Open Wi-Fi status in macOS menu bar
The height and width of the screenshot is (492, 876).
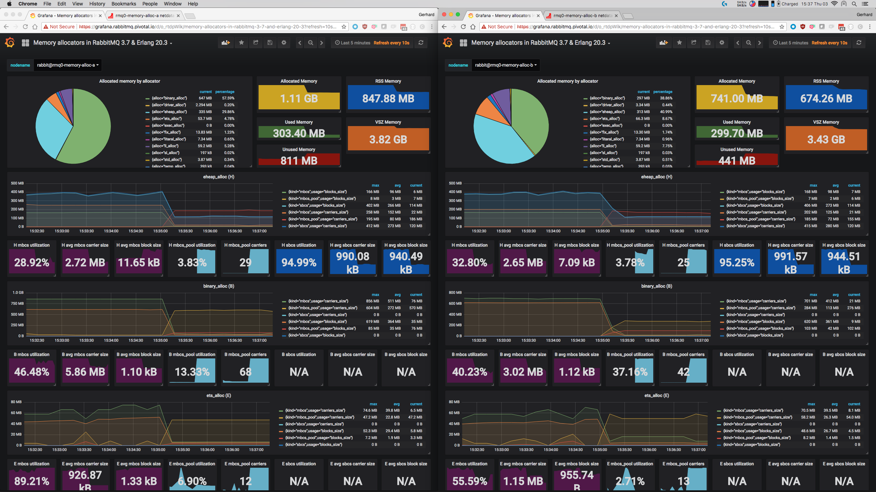click(x=834, y=4)
